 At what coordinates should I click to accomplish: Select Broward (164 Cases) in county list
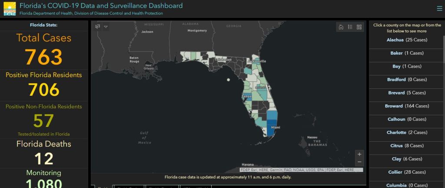[x=407, y=106]
